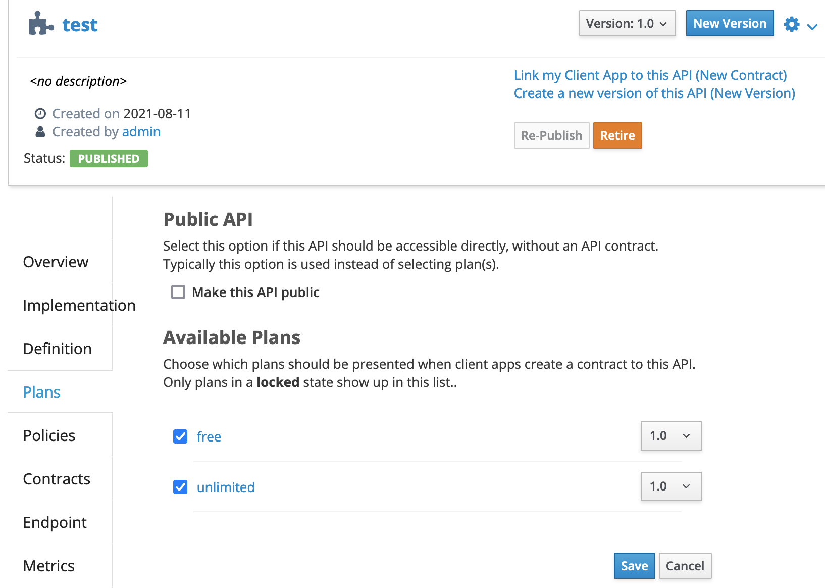
Task: Open the settings gear menu
Action: [x=791, y=24]
